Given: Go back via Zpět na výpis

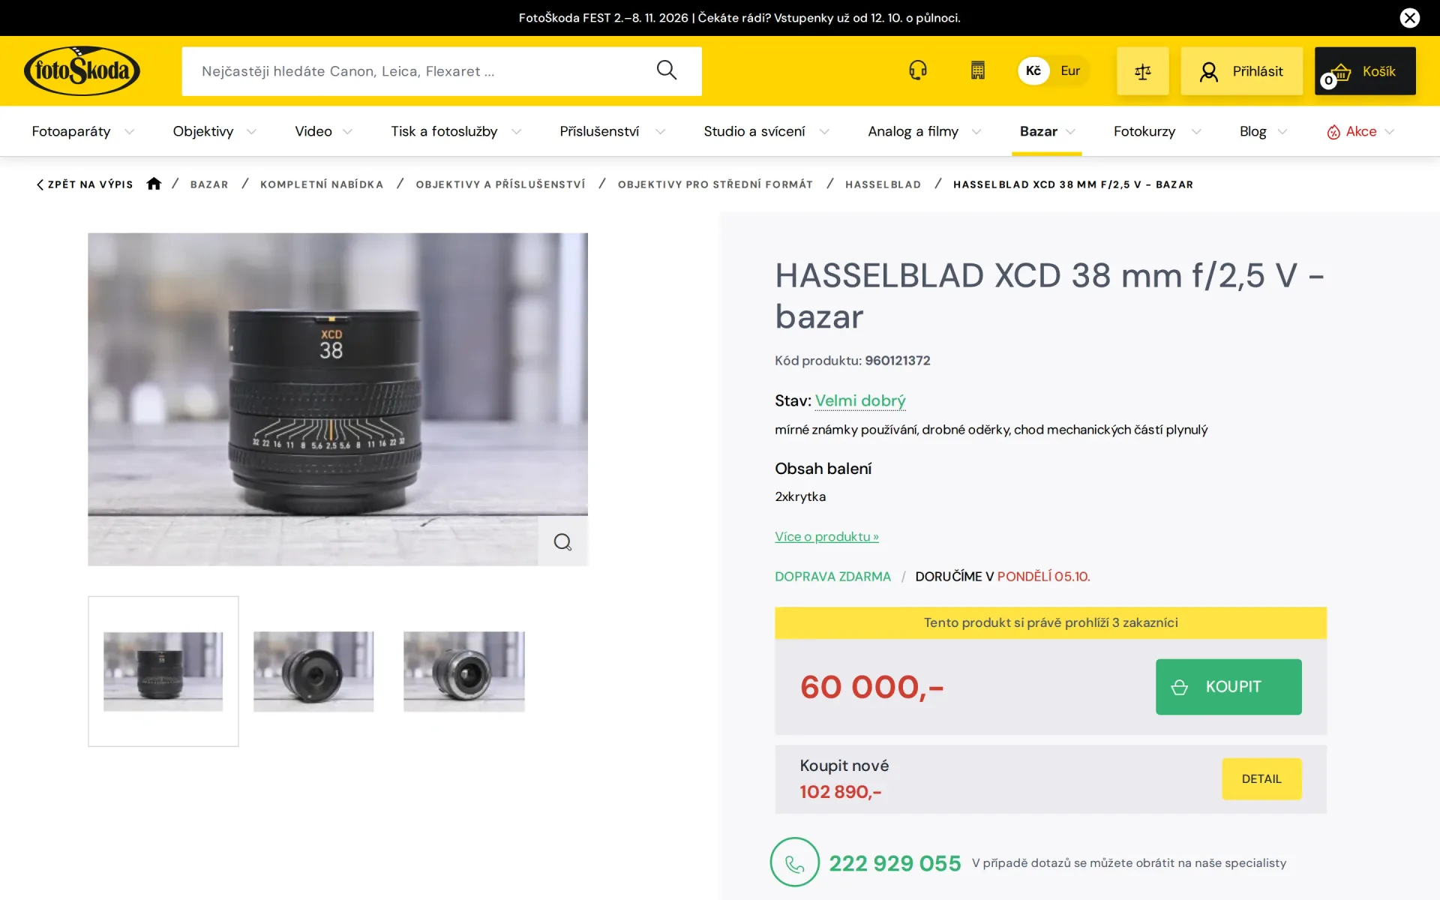Looking at the screenshot, I should pos(85,184).
